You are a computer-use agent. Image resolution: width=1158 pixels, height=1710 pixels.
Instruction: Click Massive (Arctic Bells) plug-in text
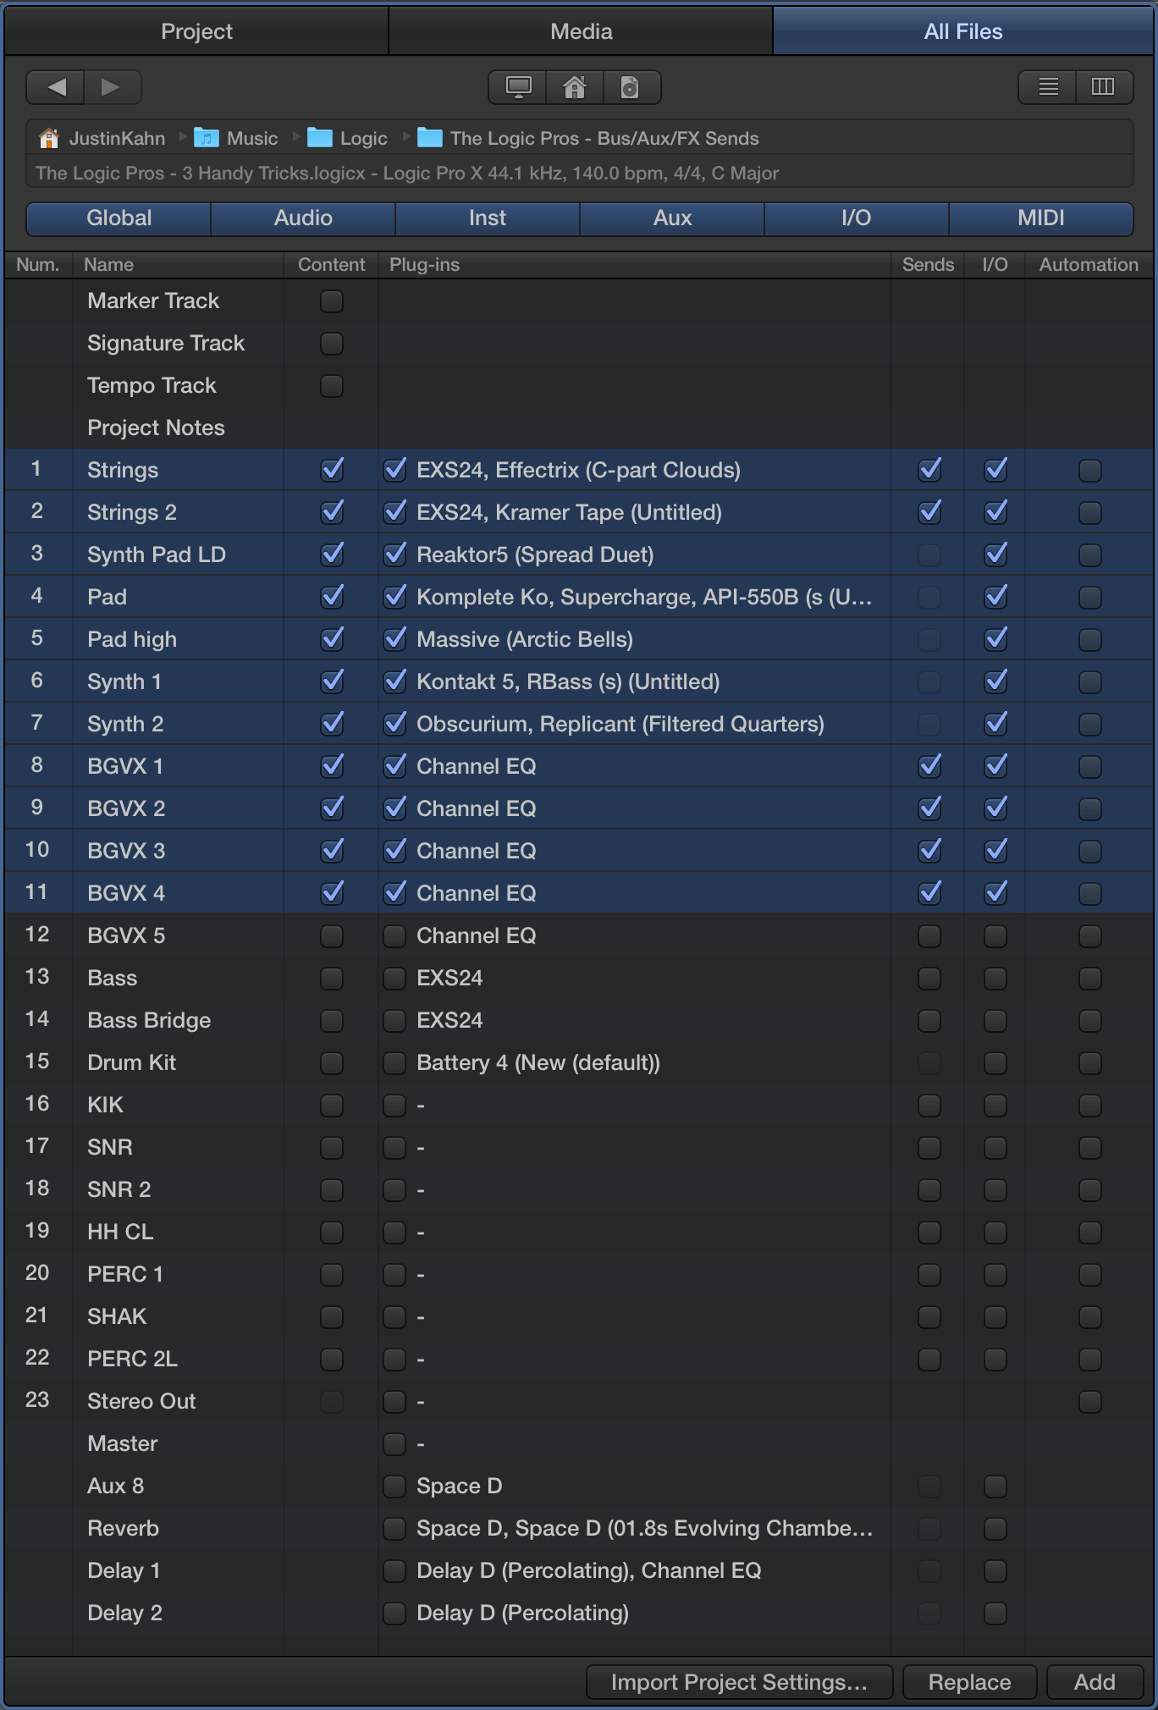point(525,640)
